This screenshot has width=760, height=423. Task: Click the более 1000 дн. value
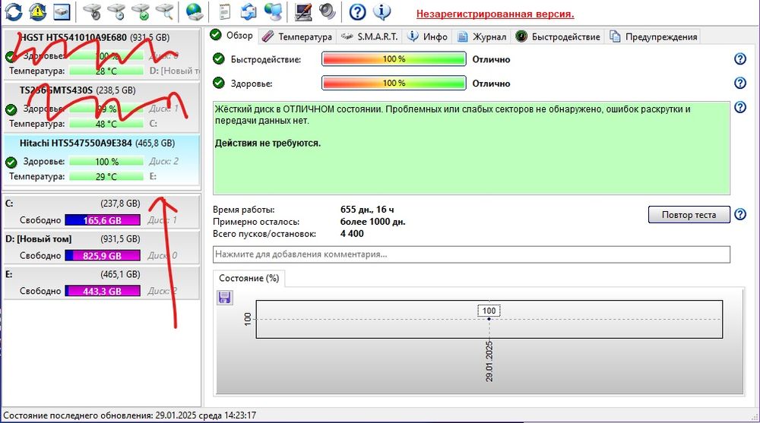(372, 222)
